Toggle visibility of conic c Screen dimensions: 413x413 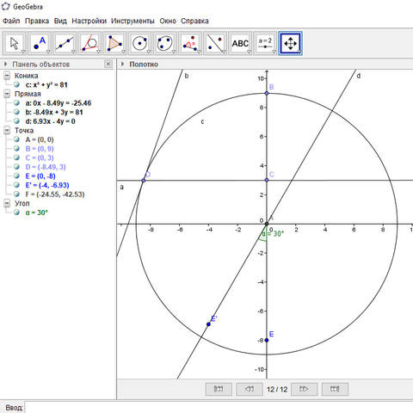pos(16,84)
